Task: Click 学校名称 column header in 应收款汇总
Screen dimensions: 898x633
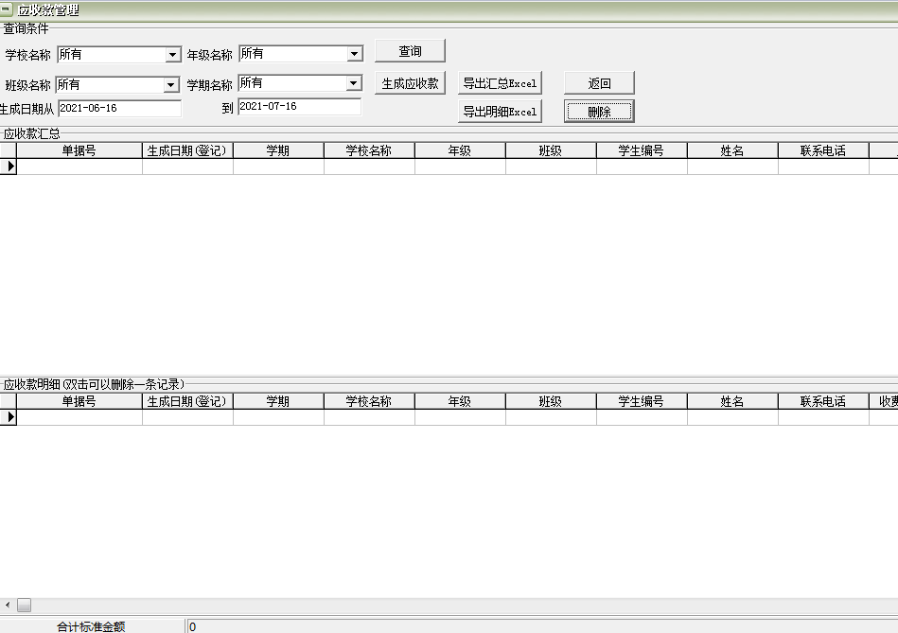Action: point(369,150)
